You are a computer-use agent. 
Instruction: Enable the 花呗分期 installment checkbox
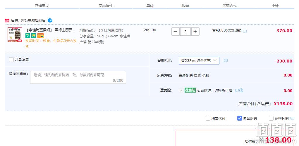point(271,118)
